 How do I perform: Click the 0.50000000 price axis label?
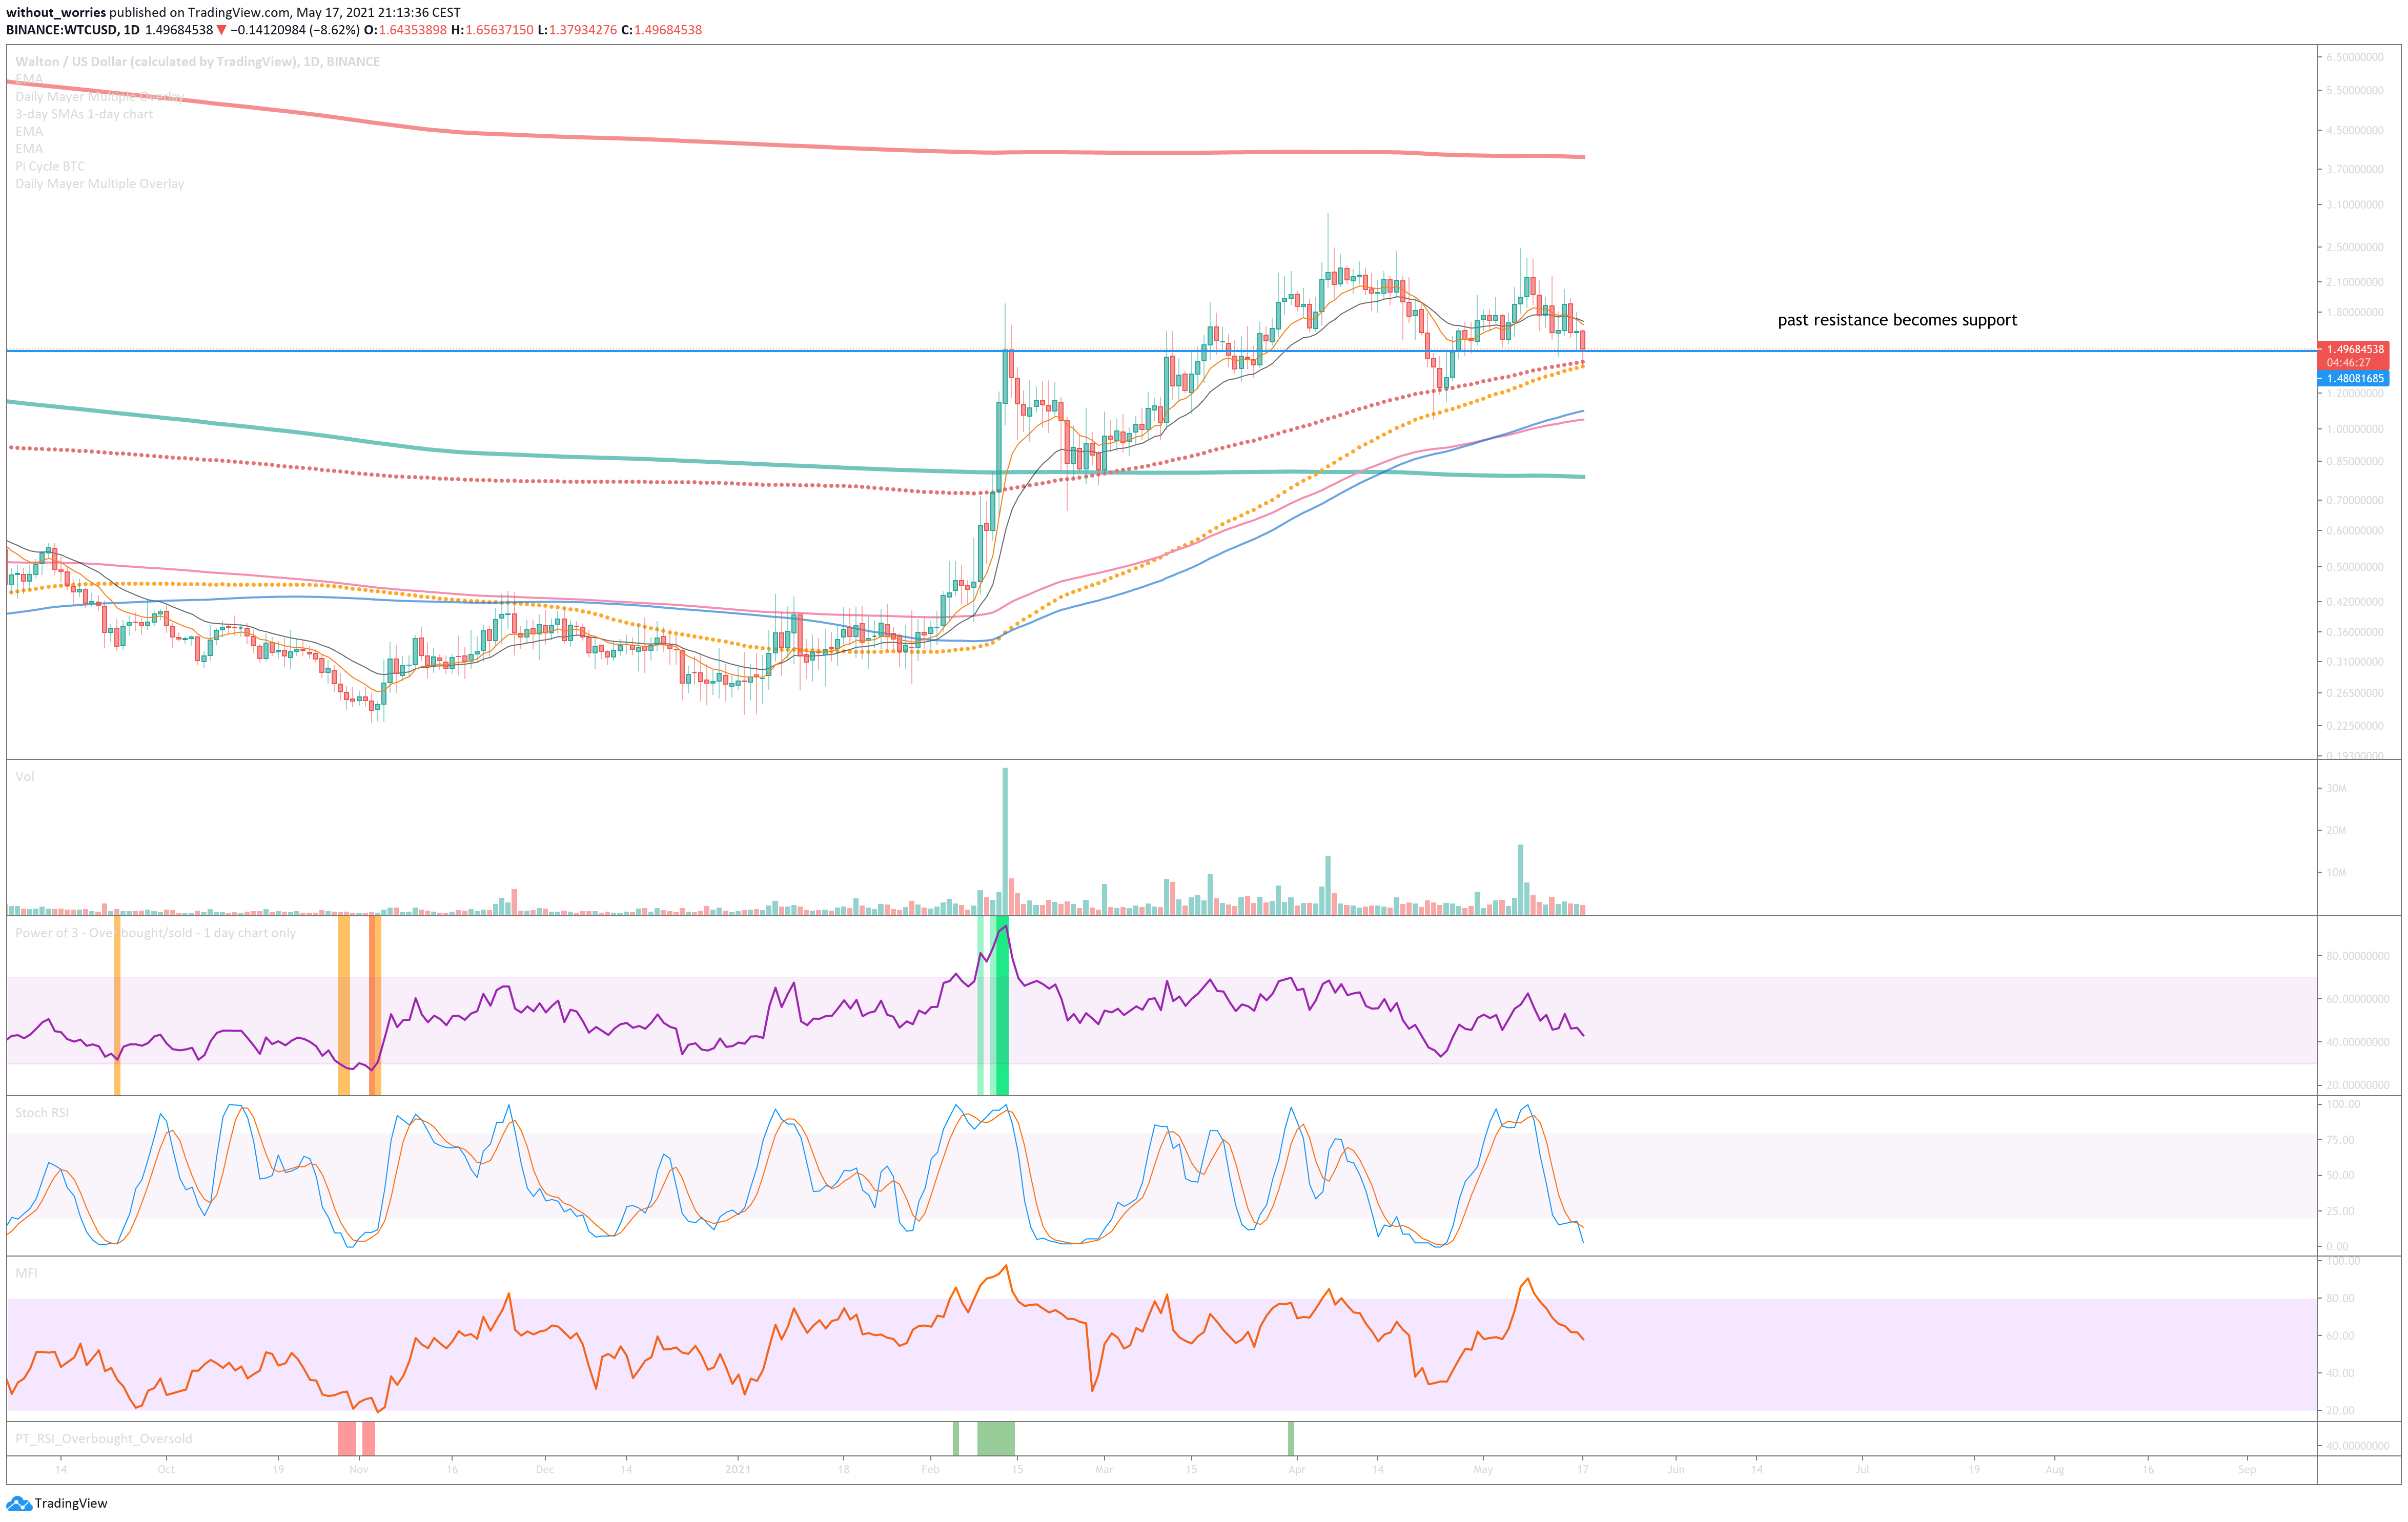point(2354,567)
